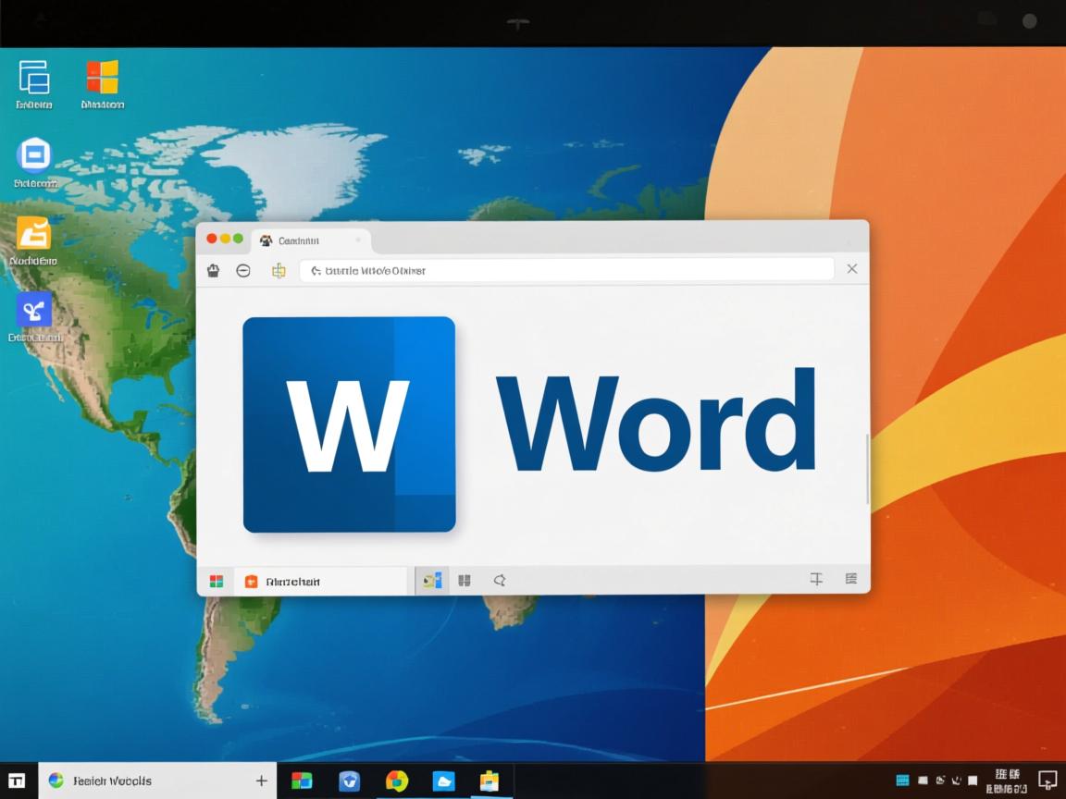This screenshot has height=799, width=1066.
Task: Click the right-most list icon in window's bottom bar
Action: pyautogui.click(x=851, y=580)
